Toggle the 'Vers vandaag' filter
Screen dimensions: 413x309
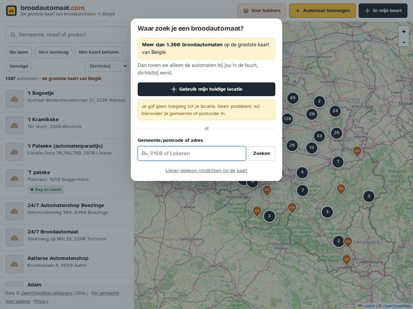coord(53,52)
